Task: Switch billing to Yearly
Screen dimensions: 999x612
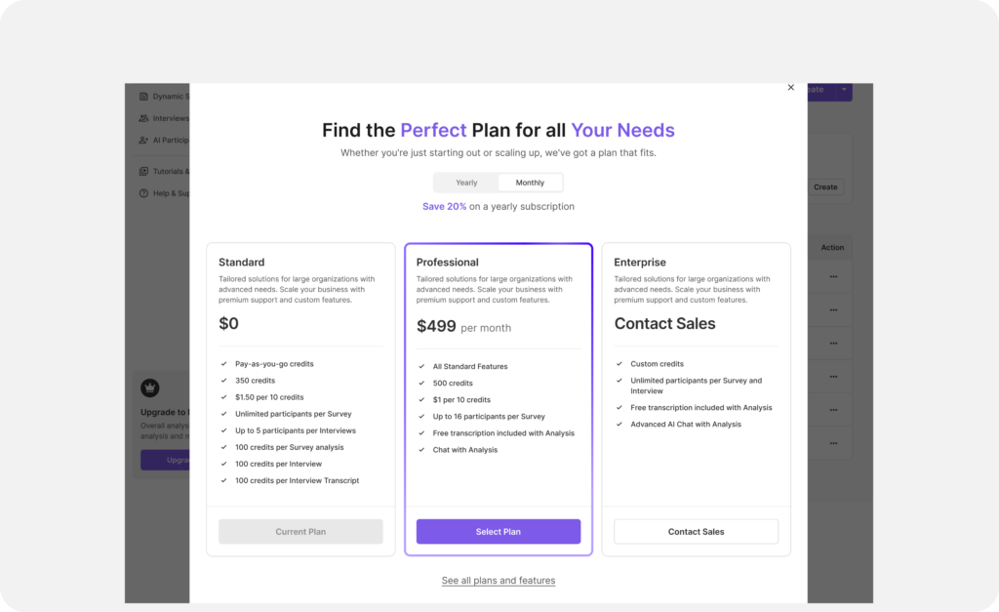Action: 466,183
